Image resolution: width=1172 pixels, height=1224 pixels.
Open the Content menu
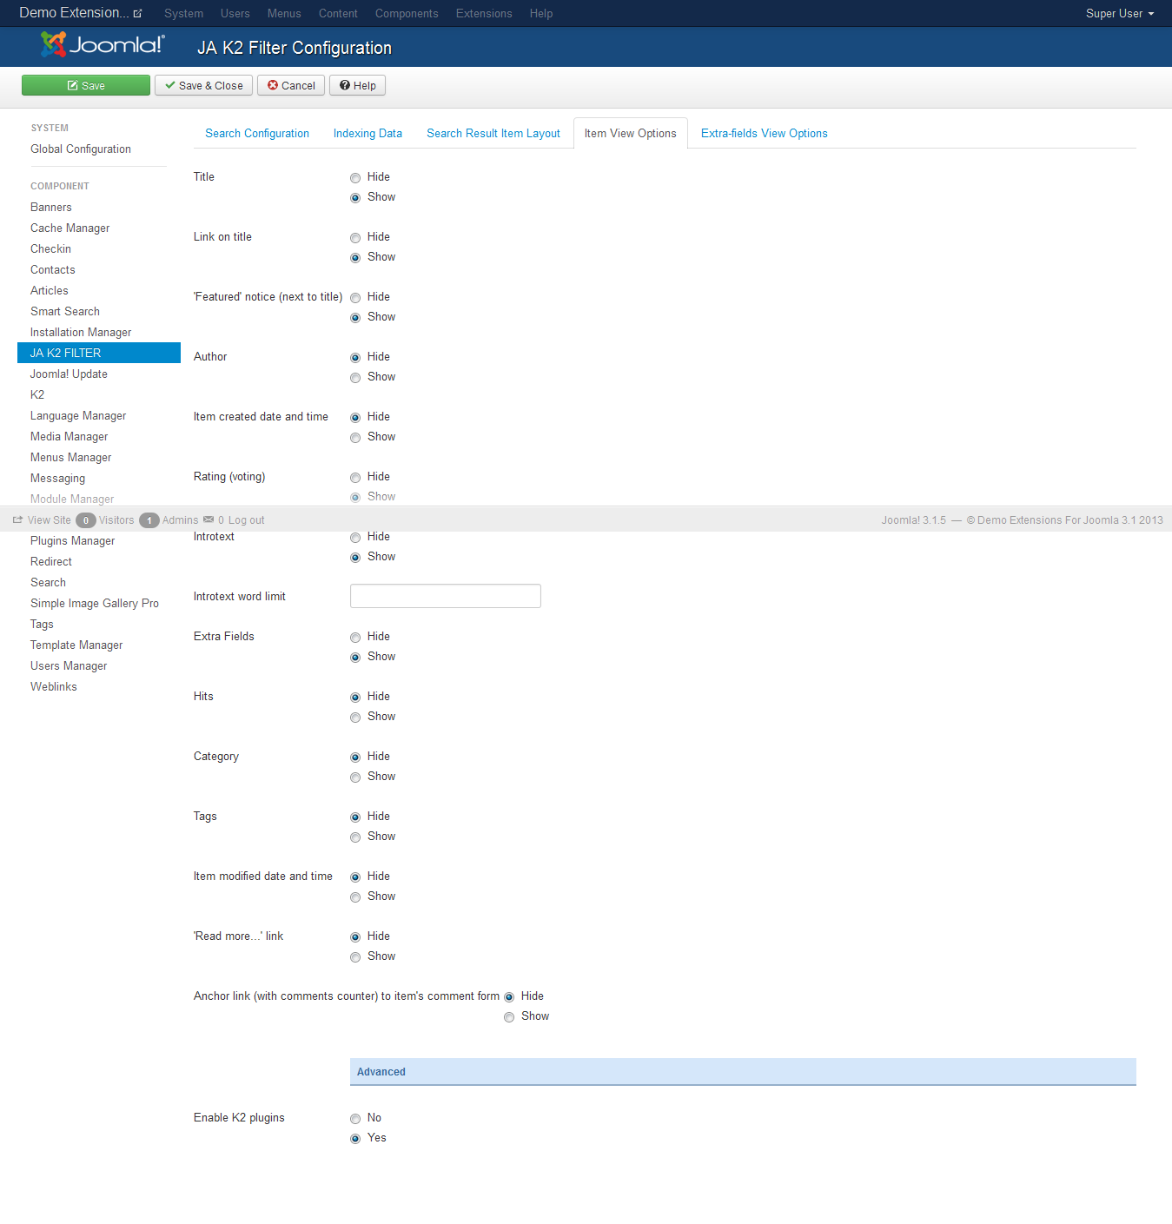[338, 13]
